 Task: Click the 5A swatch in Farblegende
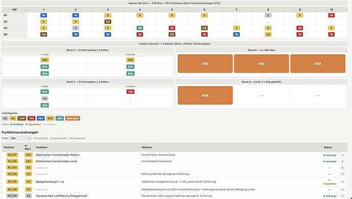[13, 118]
